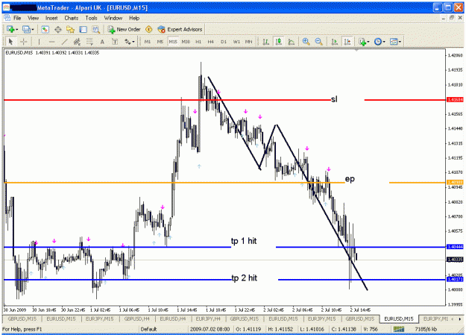Toggle chart shift from right border

347,42
